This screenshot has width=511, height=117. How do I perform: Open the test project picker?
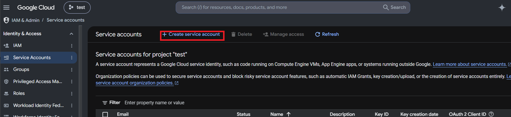77,7
